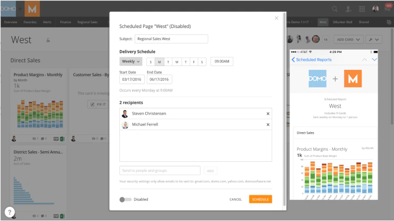
Task: Go back to Scheduled Reports in phone preview
Action: [312, 60]
